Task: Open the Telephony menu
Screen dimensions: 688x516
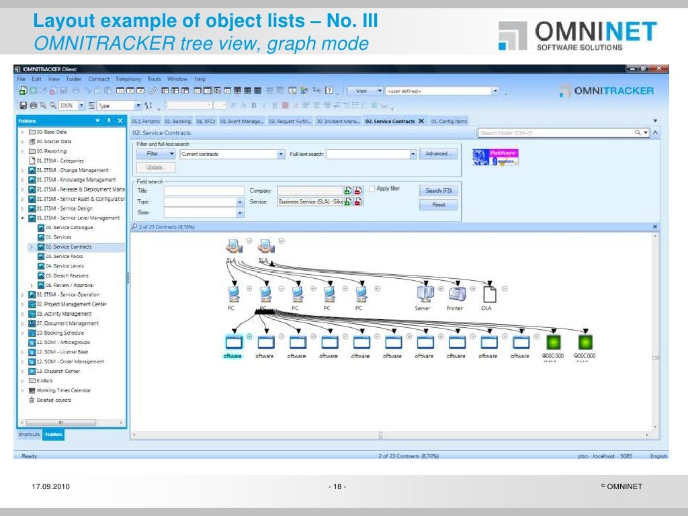Action: (128, 79)
